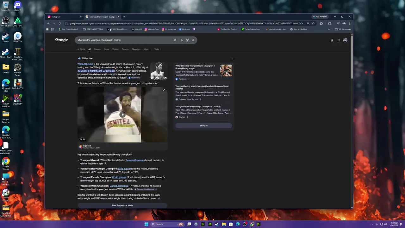The image size is (405, 228).
Task: Open Battlefield 6 desktop icon
Action: point(17,84)
